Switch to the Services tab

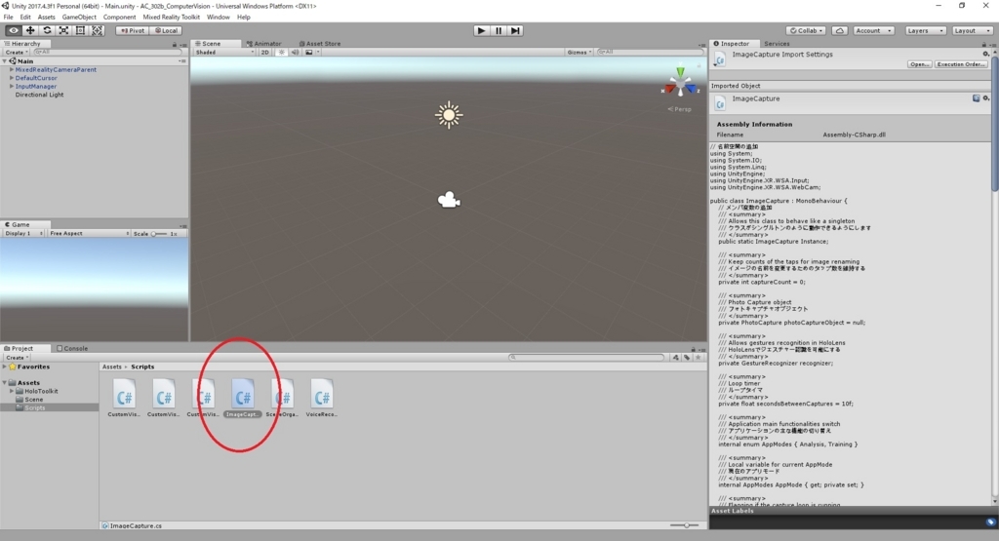click(x=777, y=44)
